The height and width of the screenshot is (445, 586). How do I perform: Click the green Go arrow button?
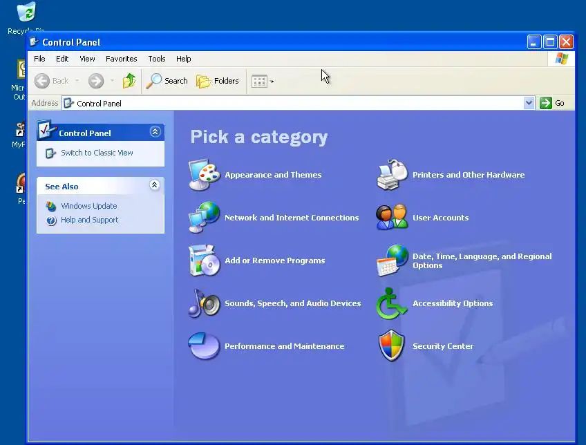(x=546, y=103)
